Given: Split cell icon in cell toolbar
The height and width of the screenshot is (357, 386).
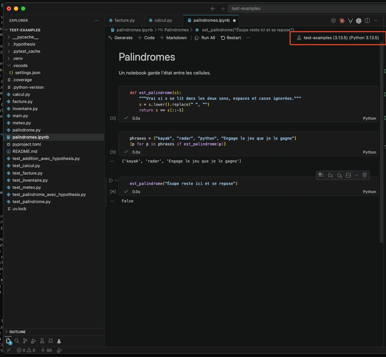Looking at the screenshot, I should click(348, 175).
